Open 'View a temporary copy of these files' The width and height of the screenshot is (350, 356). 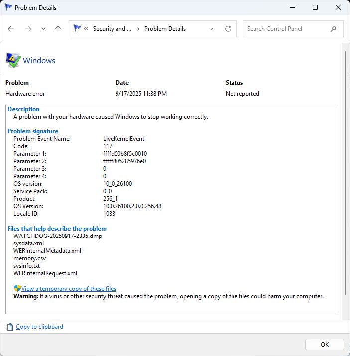pos(69,289)
